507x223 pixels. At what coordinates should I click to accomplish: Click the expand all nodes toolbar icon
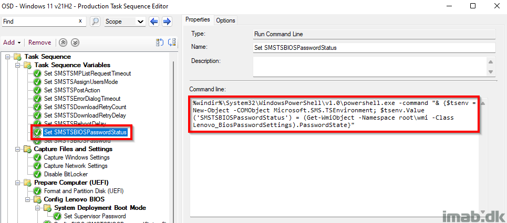tap(160, 43)
